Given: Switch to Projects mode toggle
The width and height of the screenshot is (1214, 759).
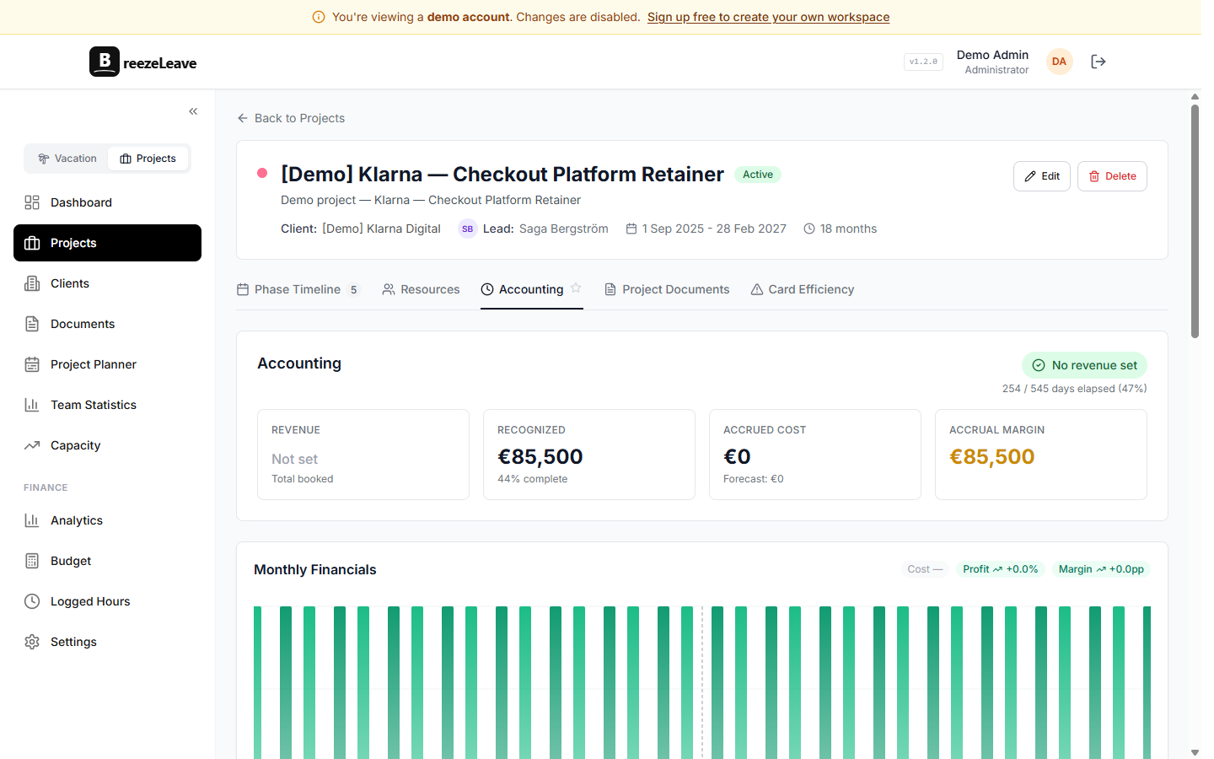Looking at the screenshot, I should pyautogui.click(x=148, y=159).
